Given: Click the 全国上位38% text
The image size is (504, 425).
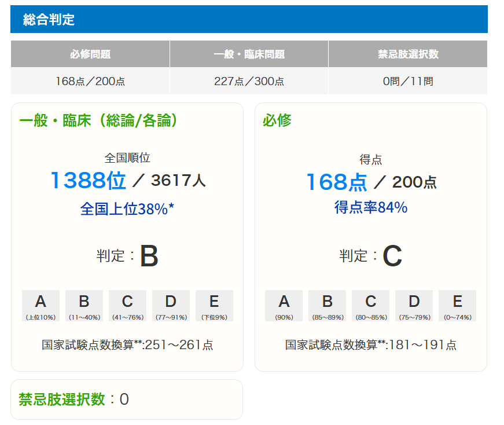Looking at the screenshot, I should tap(127, 208).
